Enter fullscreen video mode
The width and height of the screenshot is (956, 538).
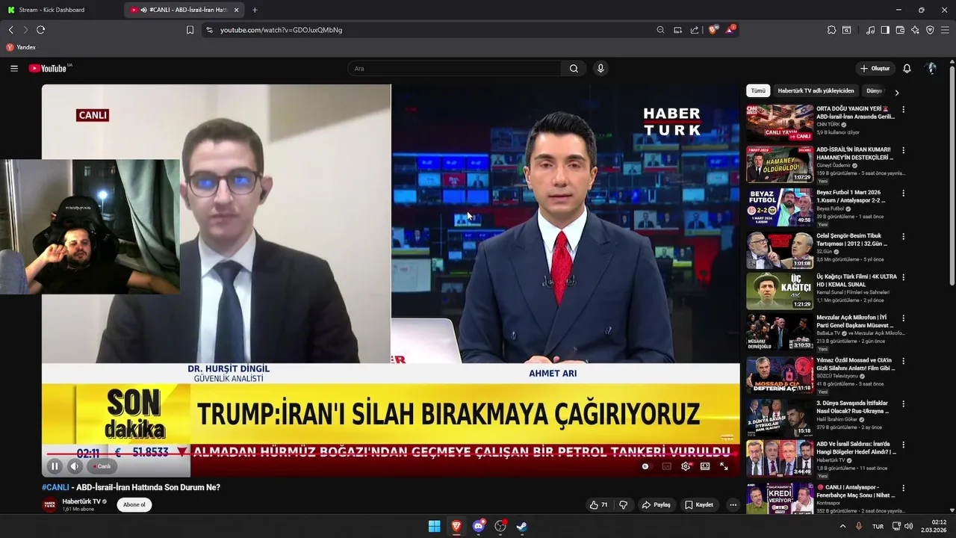click(724, 466)
